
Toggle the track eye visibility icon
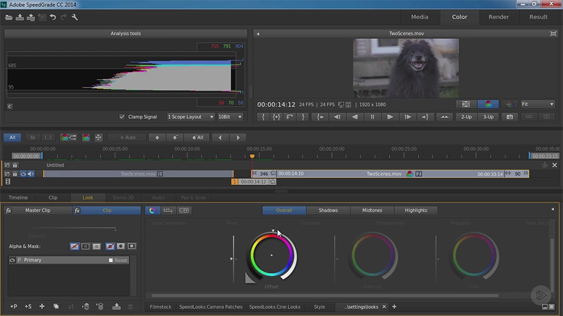23,174
